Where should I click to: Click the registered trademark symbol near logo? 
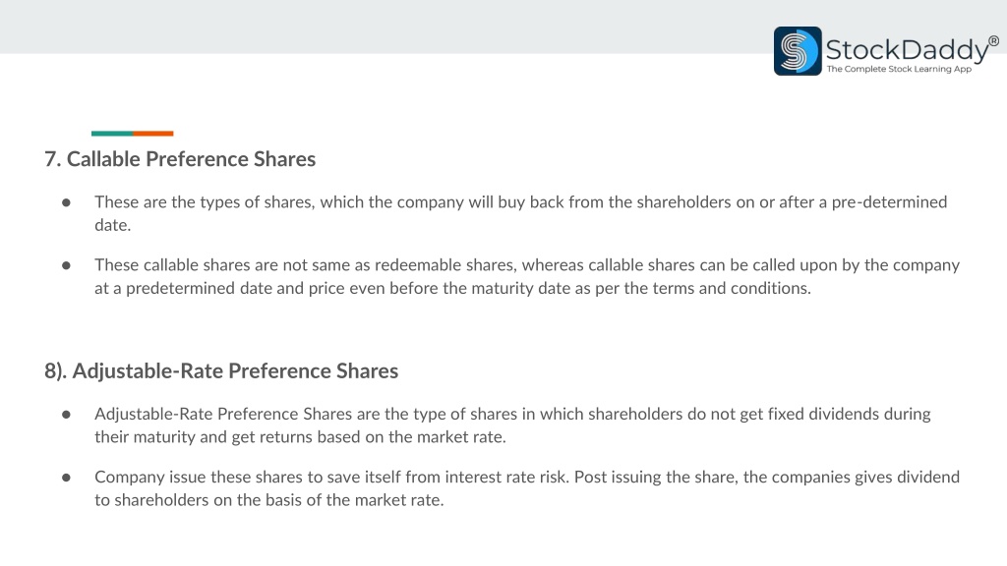pos(993,41)
